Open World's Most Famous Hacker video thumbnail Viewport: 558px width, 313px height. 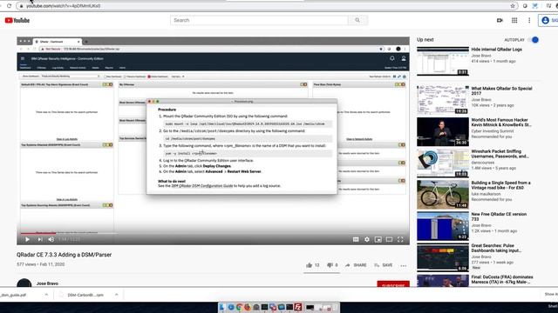(x=443, y=131)
